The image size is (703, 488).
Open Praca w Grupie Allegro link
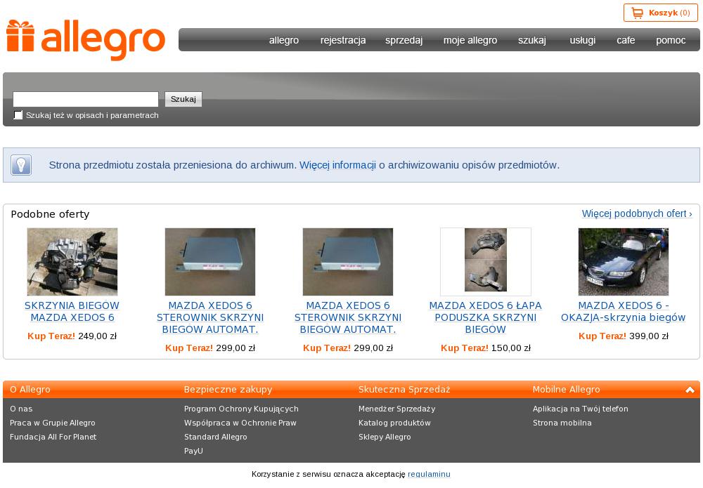click(53, 423)
